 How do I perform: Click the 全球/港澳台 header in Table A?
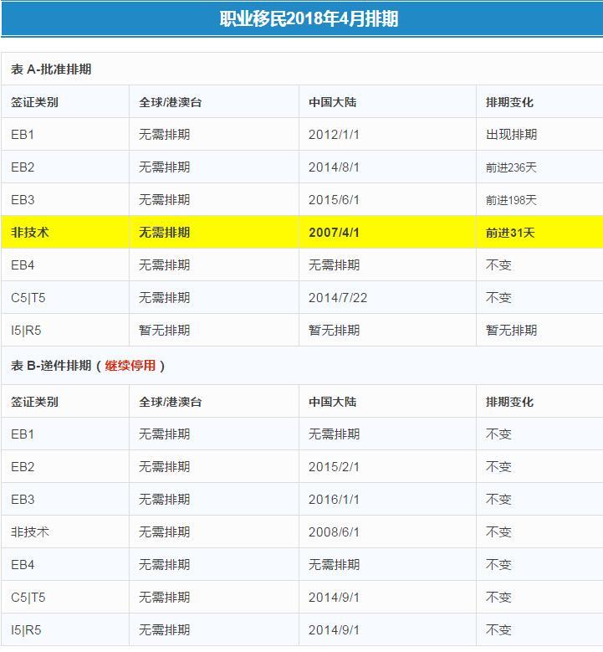171,102
